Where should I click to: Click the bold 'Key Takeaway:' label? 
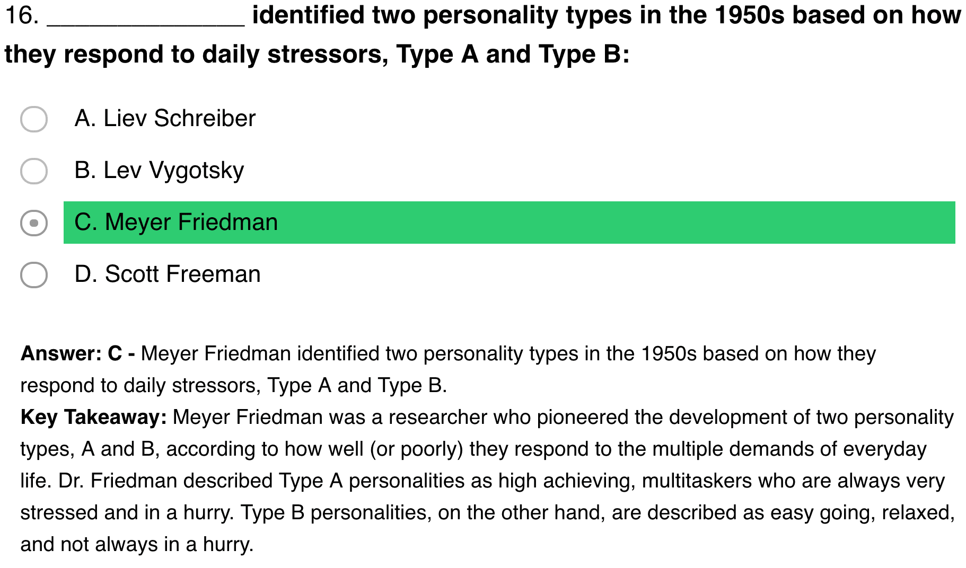pos(94,417)
